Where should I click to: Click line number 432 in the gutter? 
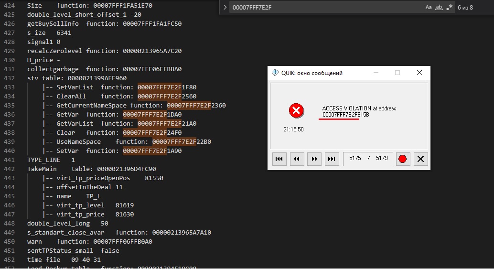(9, 78)
